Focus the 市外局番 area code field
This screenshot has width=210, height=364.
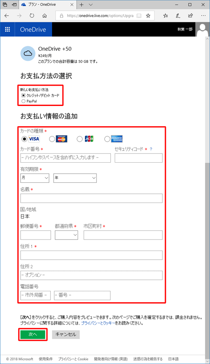tap(36, 295)
